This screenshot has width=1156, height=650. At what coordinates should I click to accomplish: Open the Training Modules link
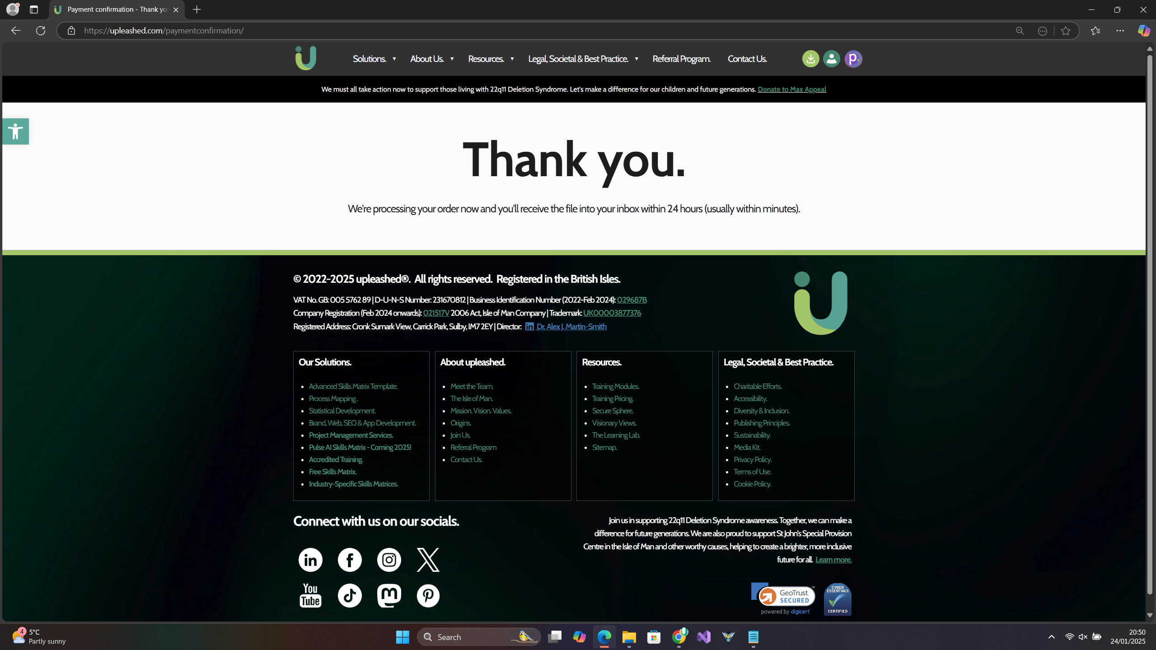pyautogui.click(x=615, y=386)
